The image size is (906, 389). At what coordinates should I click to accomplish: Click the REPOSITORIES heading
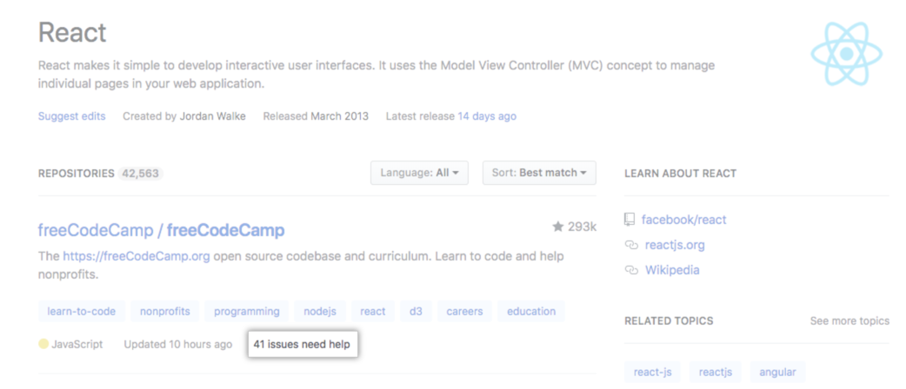point(77,173)
